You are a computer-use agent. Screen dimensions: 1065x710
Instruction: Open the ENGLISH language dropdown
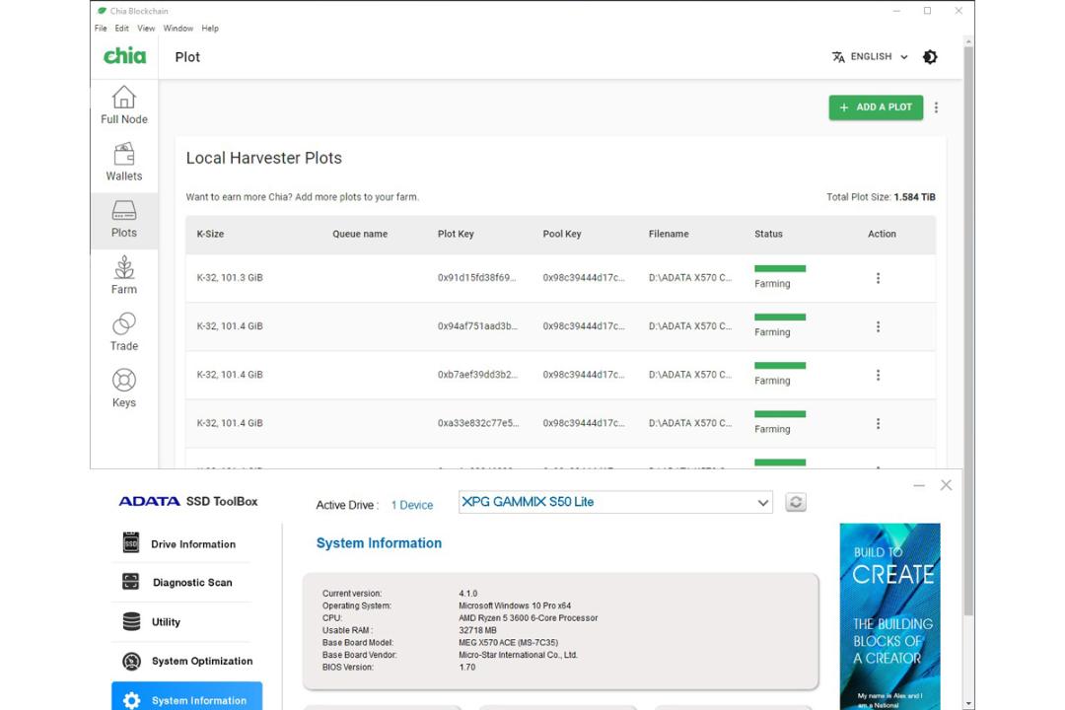pos(870,57)
